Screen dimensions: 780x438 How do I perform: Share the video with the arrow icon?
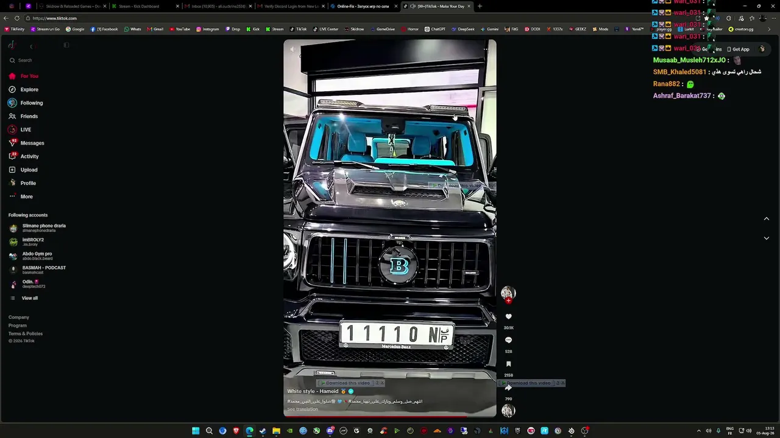point(508,388)
